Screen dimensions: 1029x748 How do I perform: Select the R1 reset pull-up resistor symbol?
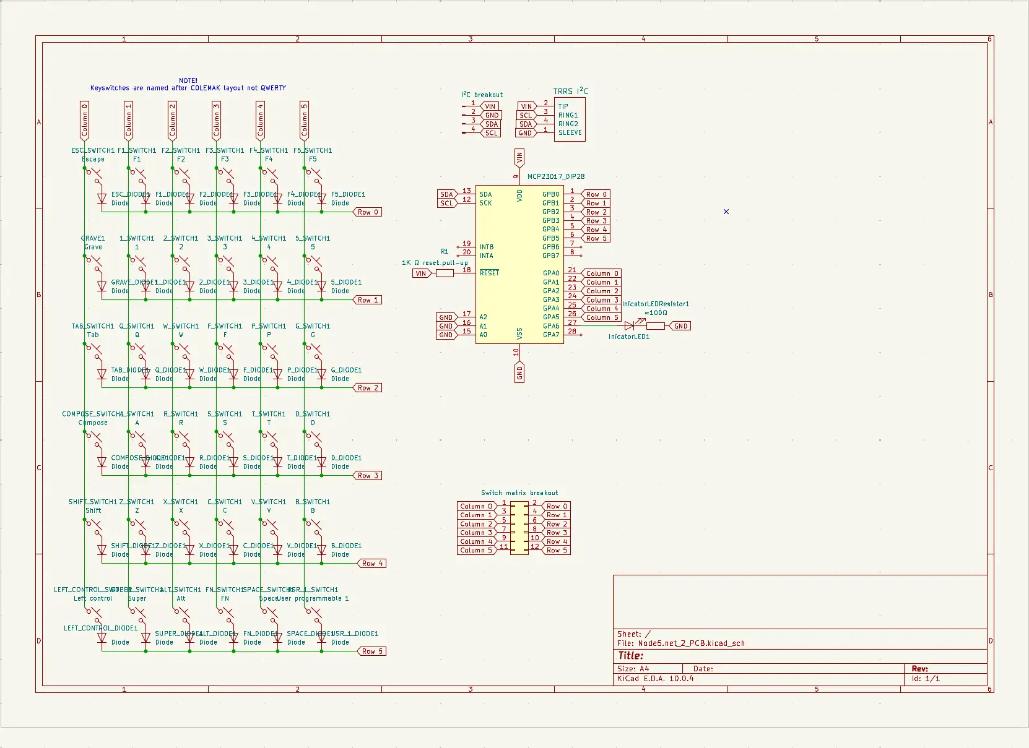click(x=445, y=273)
